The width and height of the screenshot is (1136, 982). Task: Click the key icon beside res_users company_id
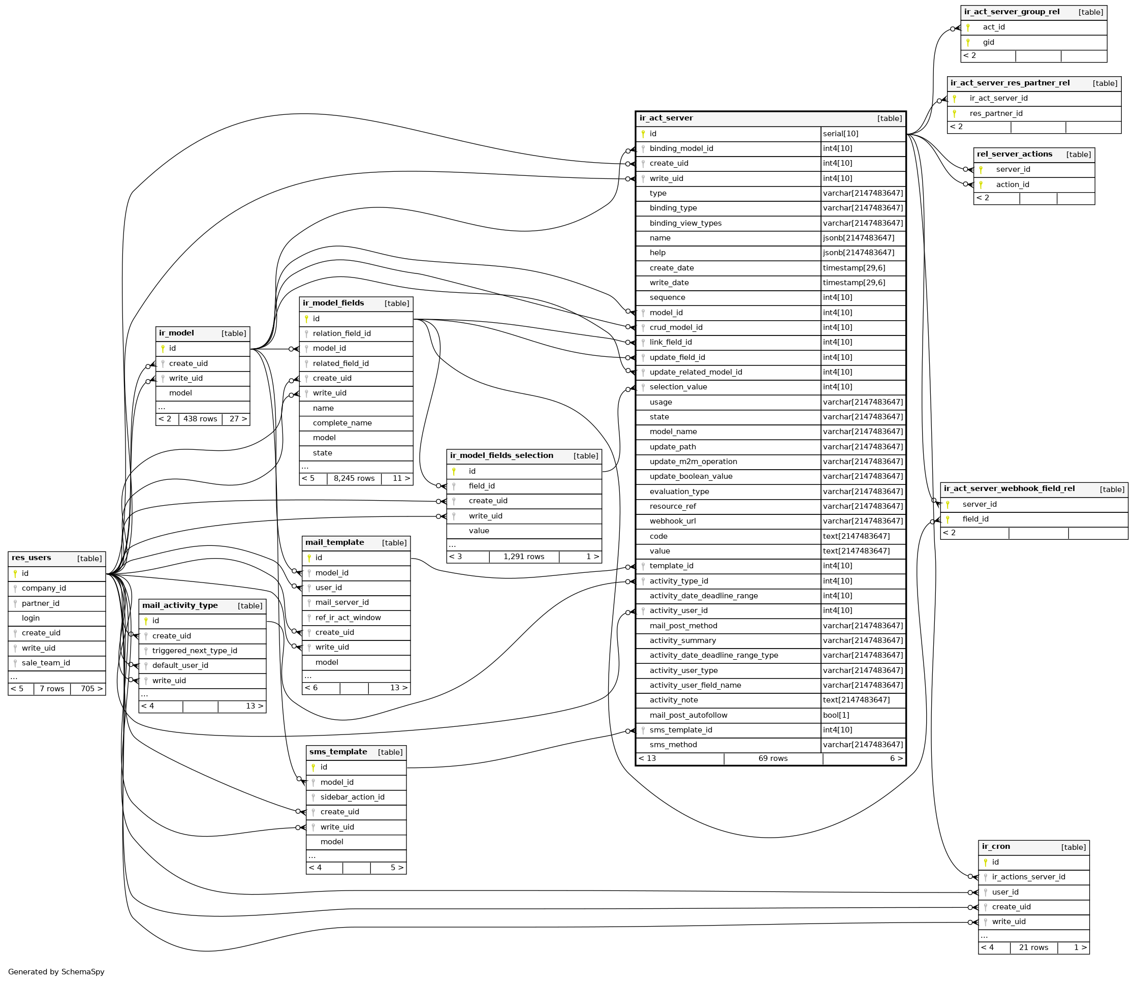tap(15, 589)
